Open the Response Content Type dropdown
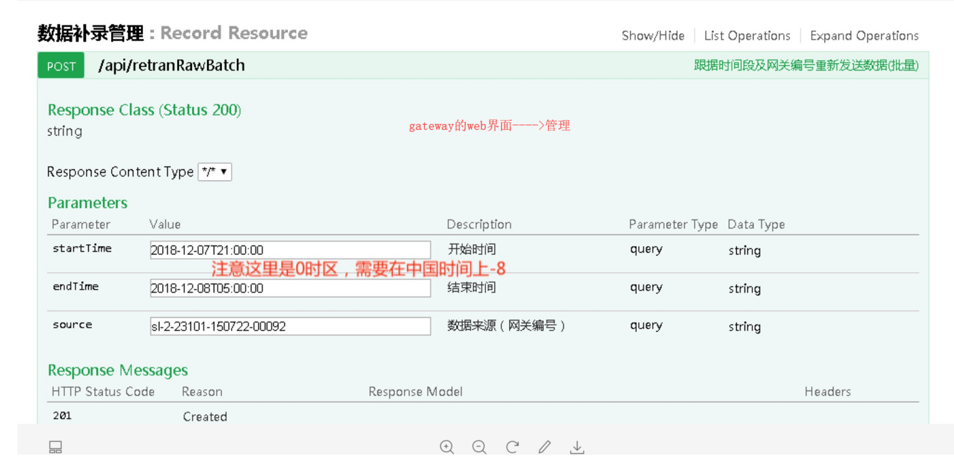This screenshot has height=460, width=954. point(215,172)
